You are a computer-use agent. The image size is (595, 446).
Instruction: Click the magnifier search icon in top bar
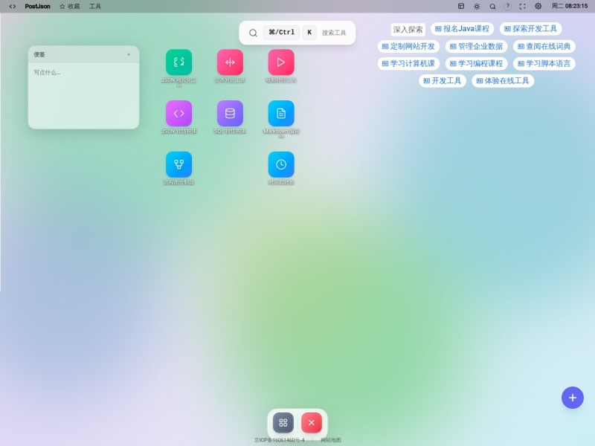point(492,6)
